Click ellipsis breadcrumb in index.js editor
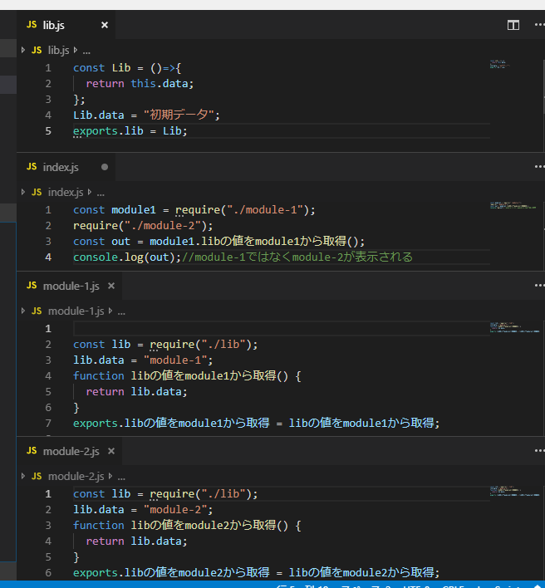545x588 pixels. [x=101, y=194]
